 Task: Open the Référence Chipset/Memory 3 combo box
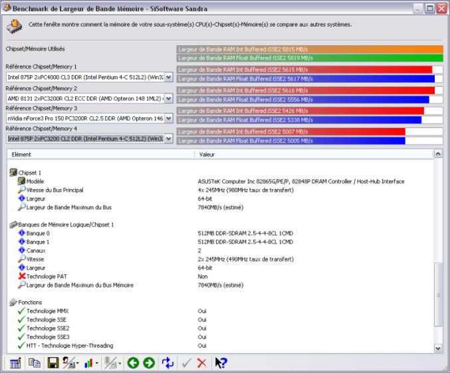pyautogui.click(x=89, y=118)
